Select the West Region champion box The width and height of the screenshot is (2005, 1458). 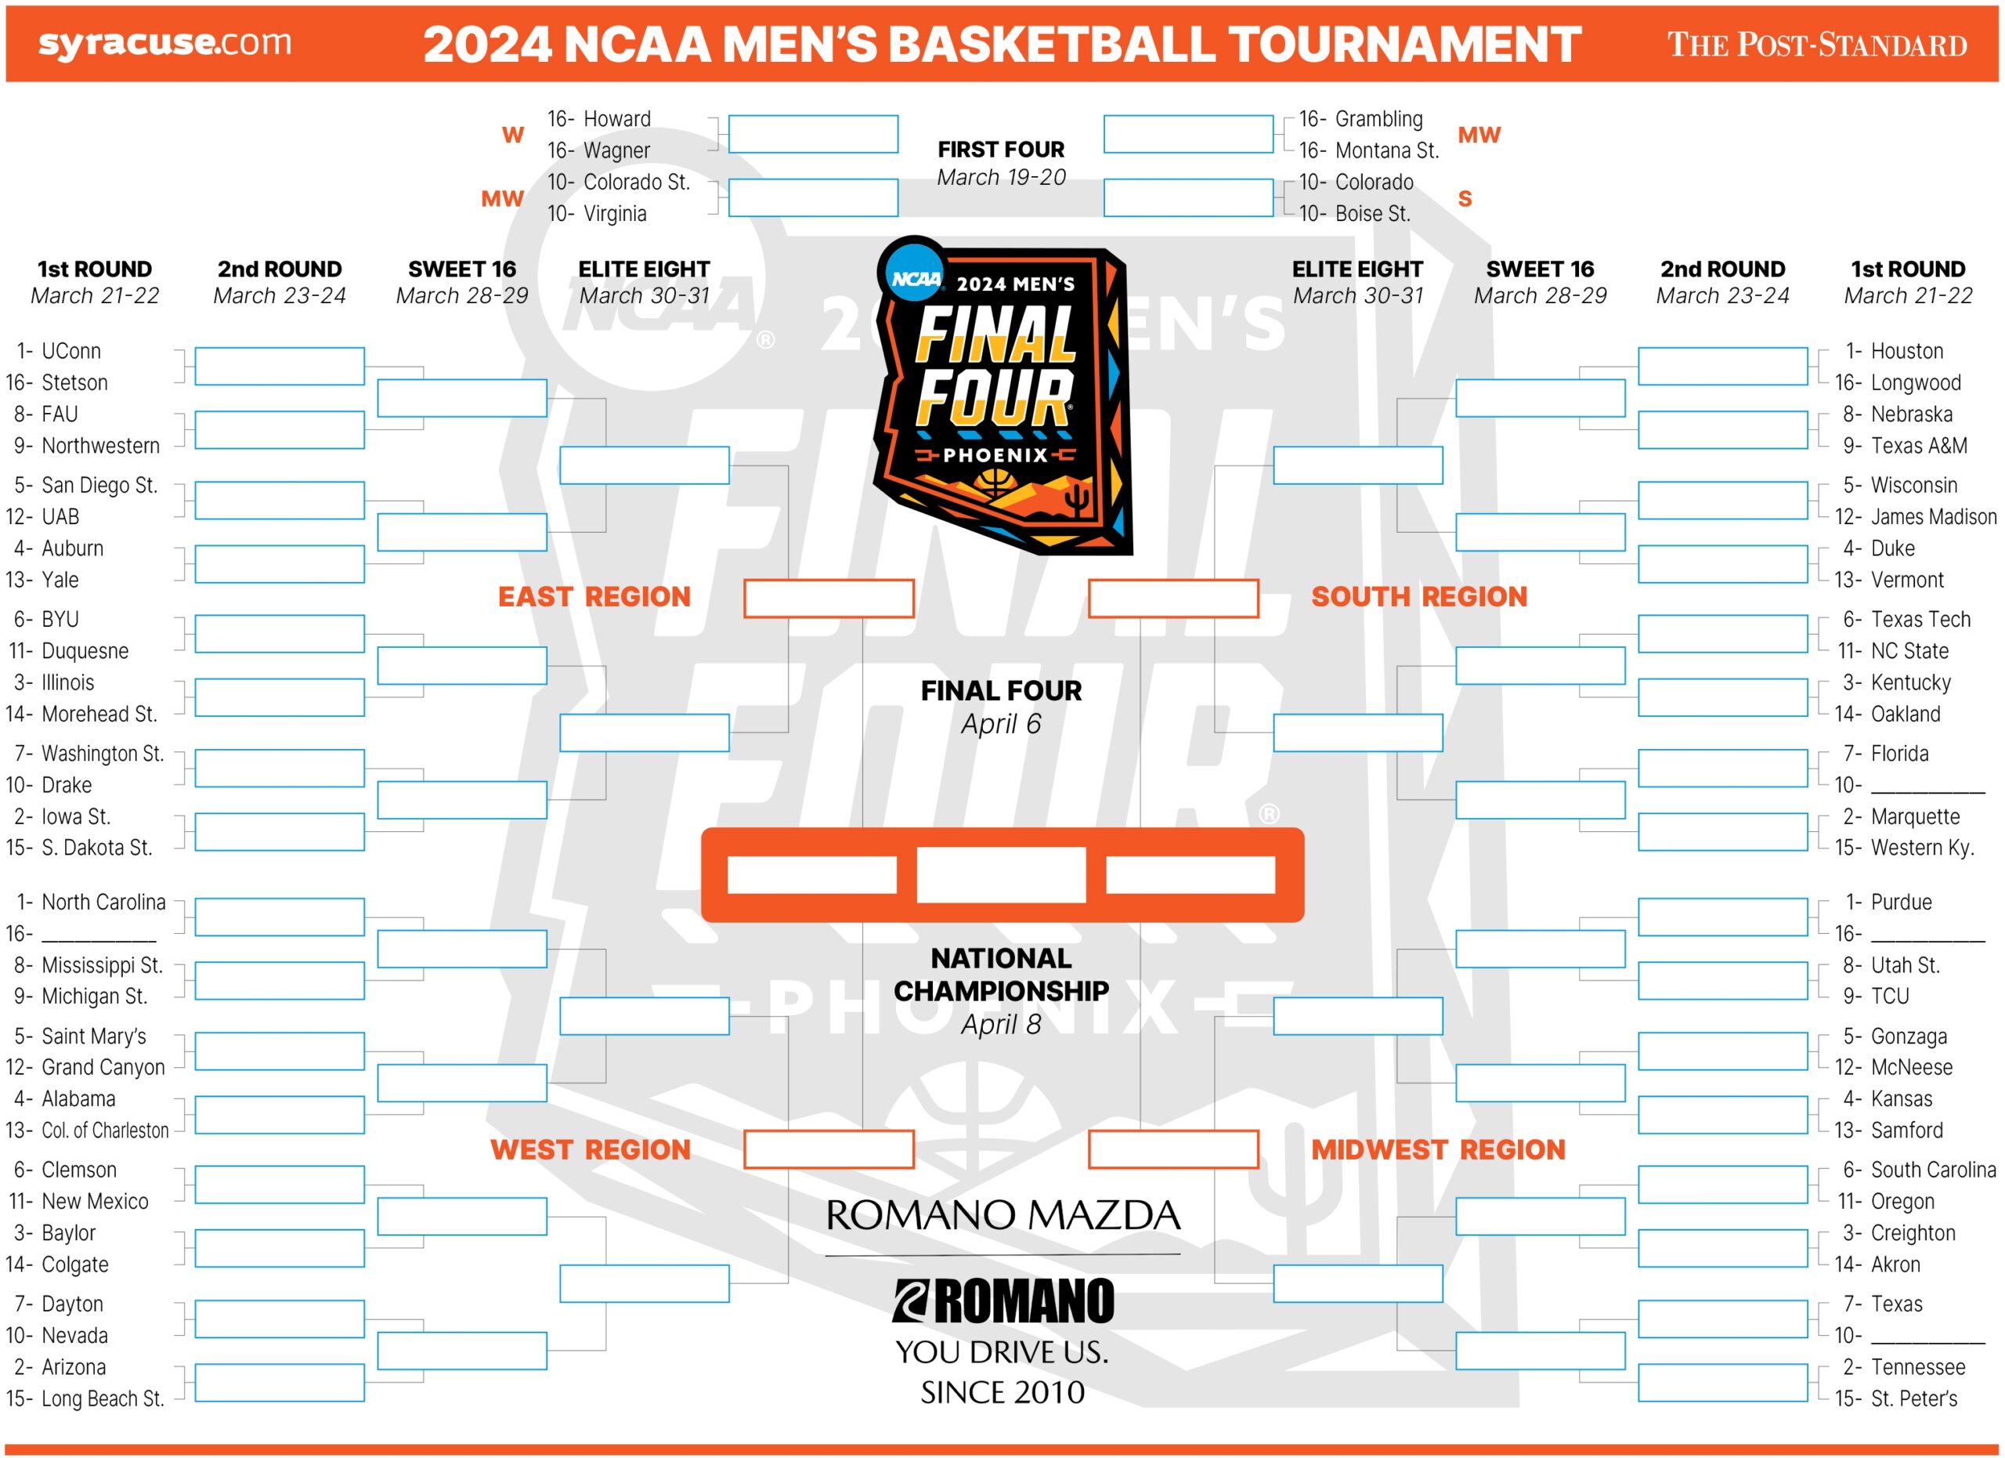tap(829, 1149)
